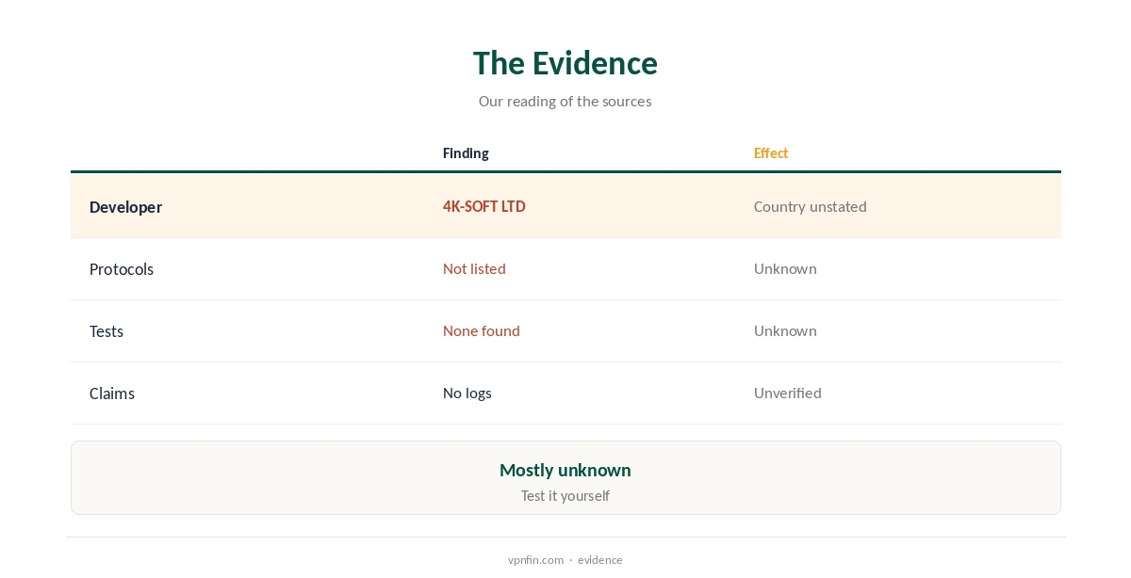This screenshot has width=1131, height=578.
Task: Click the heading 'The Evidence'
Action: [x=565, y=63]
